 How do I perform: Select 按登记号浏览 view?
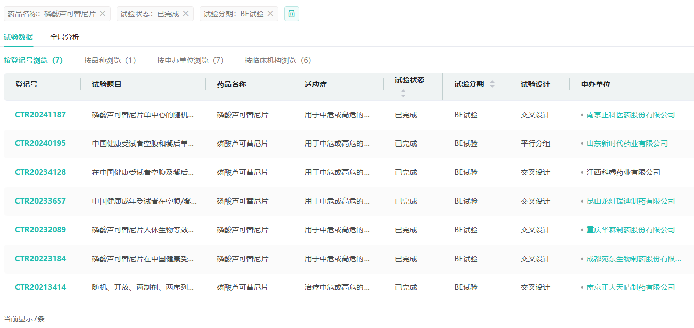[x=33, y=60]
